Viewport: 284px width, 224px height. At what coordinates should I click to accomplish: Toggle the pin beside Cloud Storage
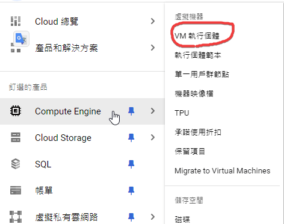pos(131,138)
